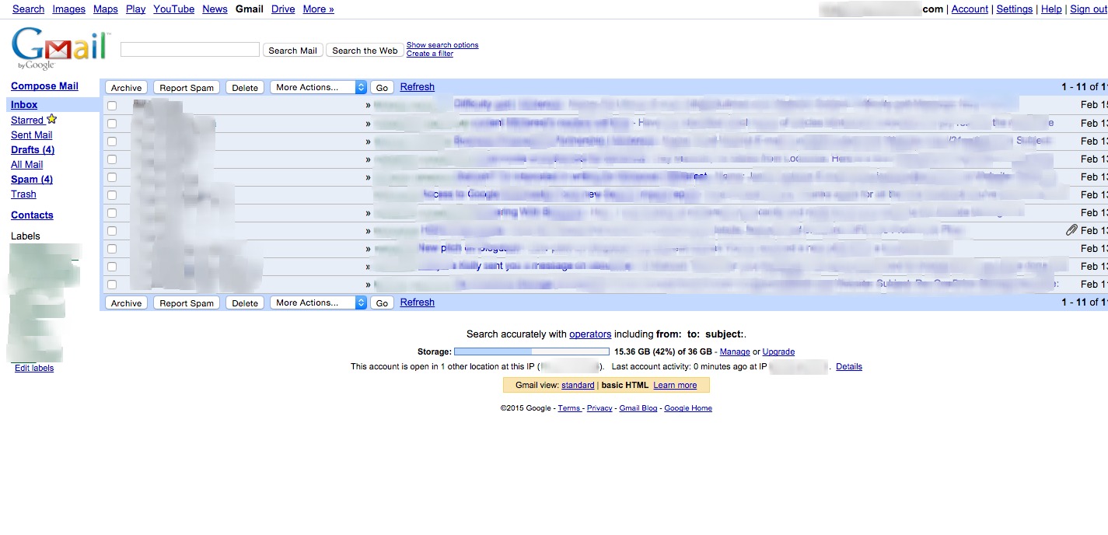Check the 'New pitch' email's checkbox
The image size is (1108, 535).
click(112, 248)
